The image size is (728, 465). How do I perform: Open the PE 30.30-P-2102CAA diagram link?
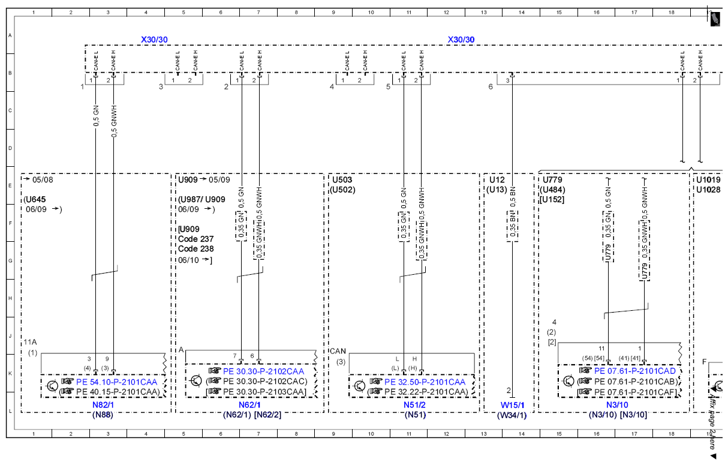pos(264,371)
